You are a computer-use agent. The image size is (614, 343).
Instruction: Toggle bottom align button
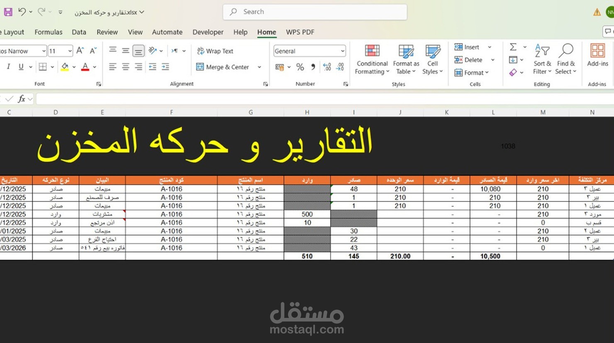(138, 51)
